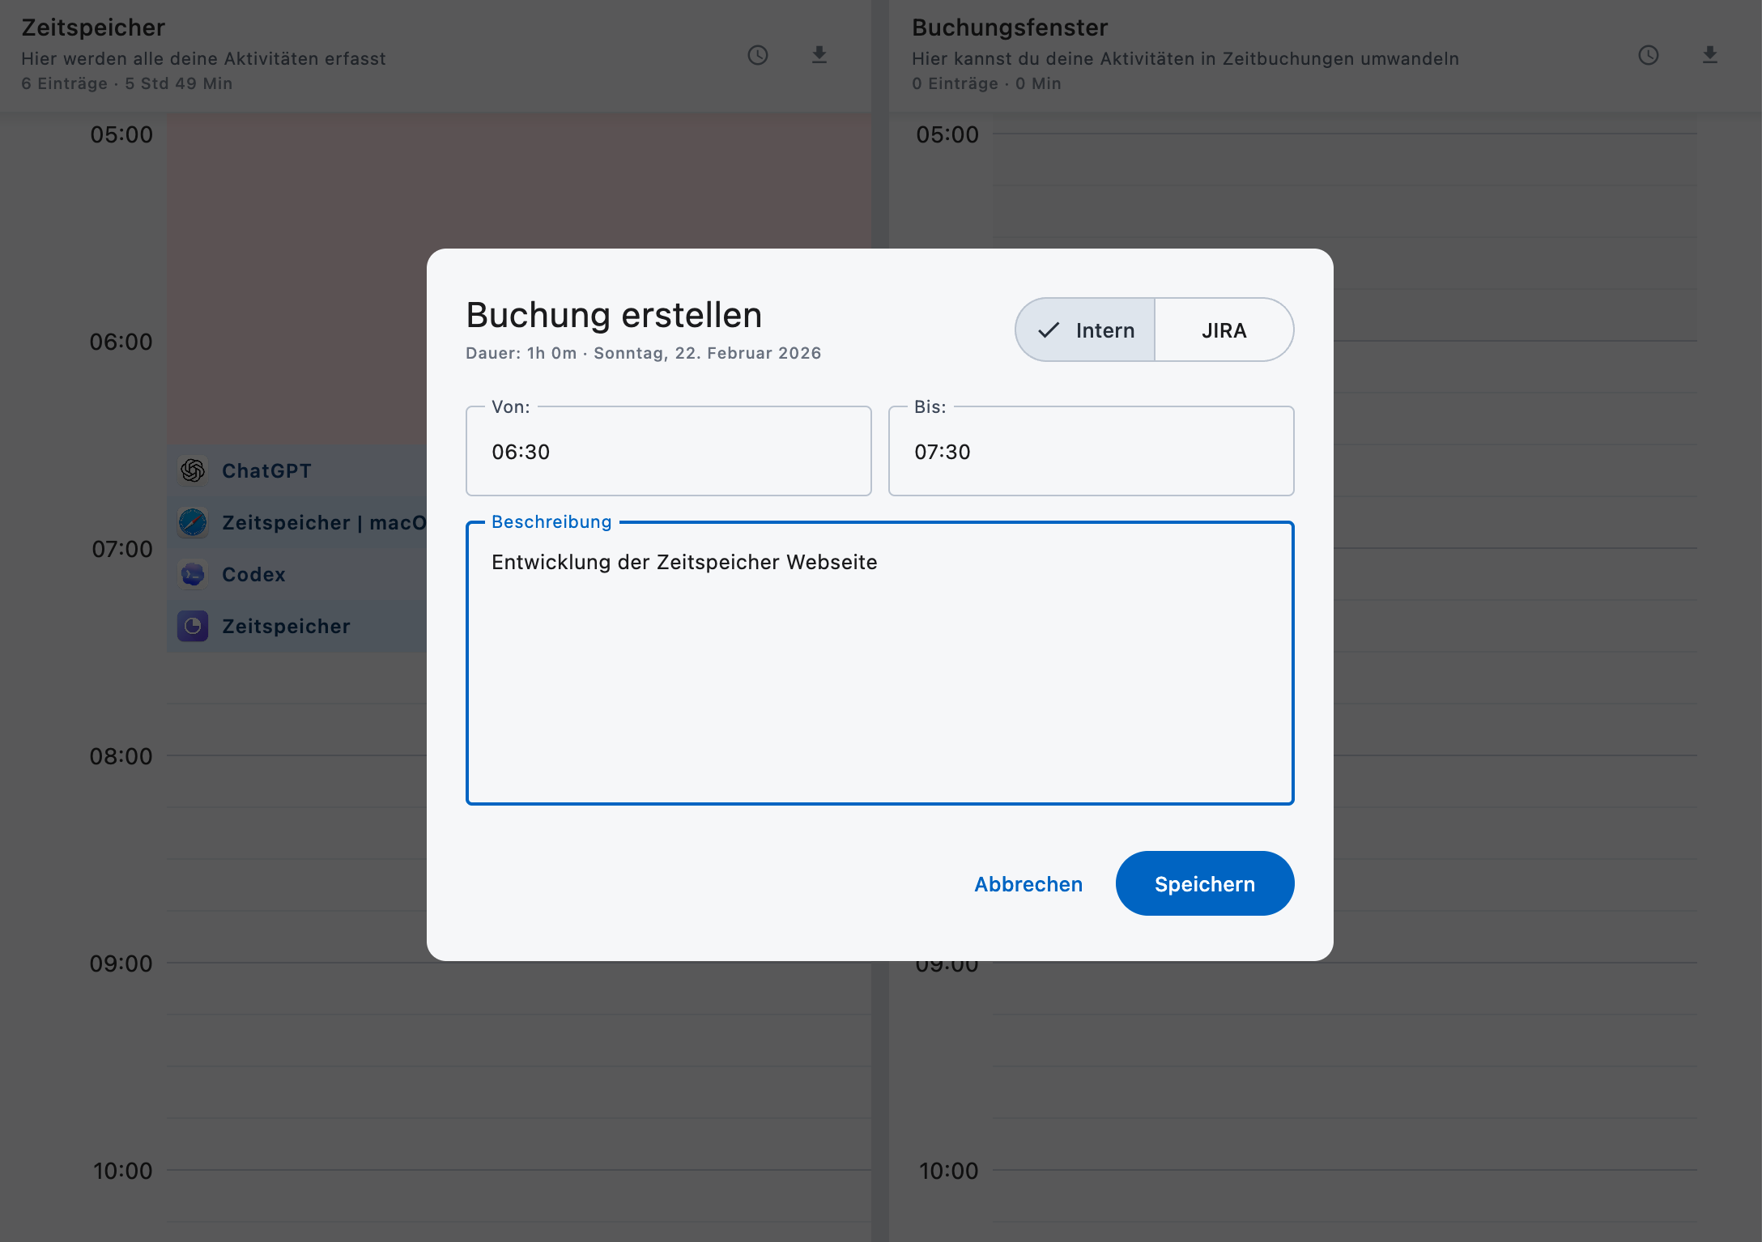Focus the Beschreibung text area
This screenshot has height=1242, width=1762.
[879, 664]
